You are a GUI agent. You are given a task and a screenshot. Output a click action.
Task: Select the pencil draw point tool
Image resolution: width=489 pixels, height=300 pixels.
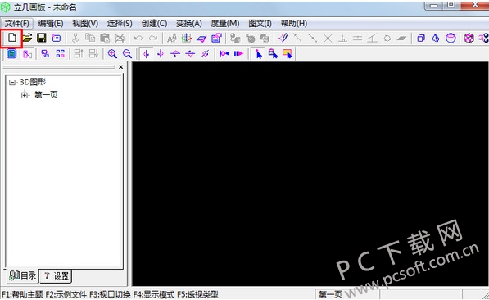283,38
